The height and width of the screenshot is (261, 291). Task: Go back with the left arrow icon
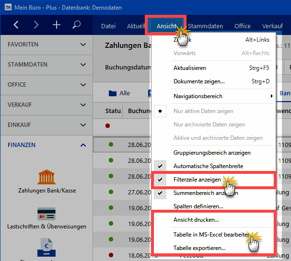click(16, 24)
